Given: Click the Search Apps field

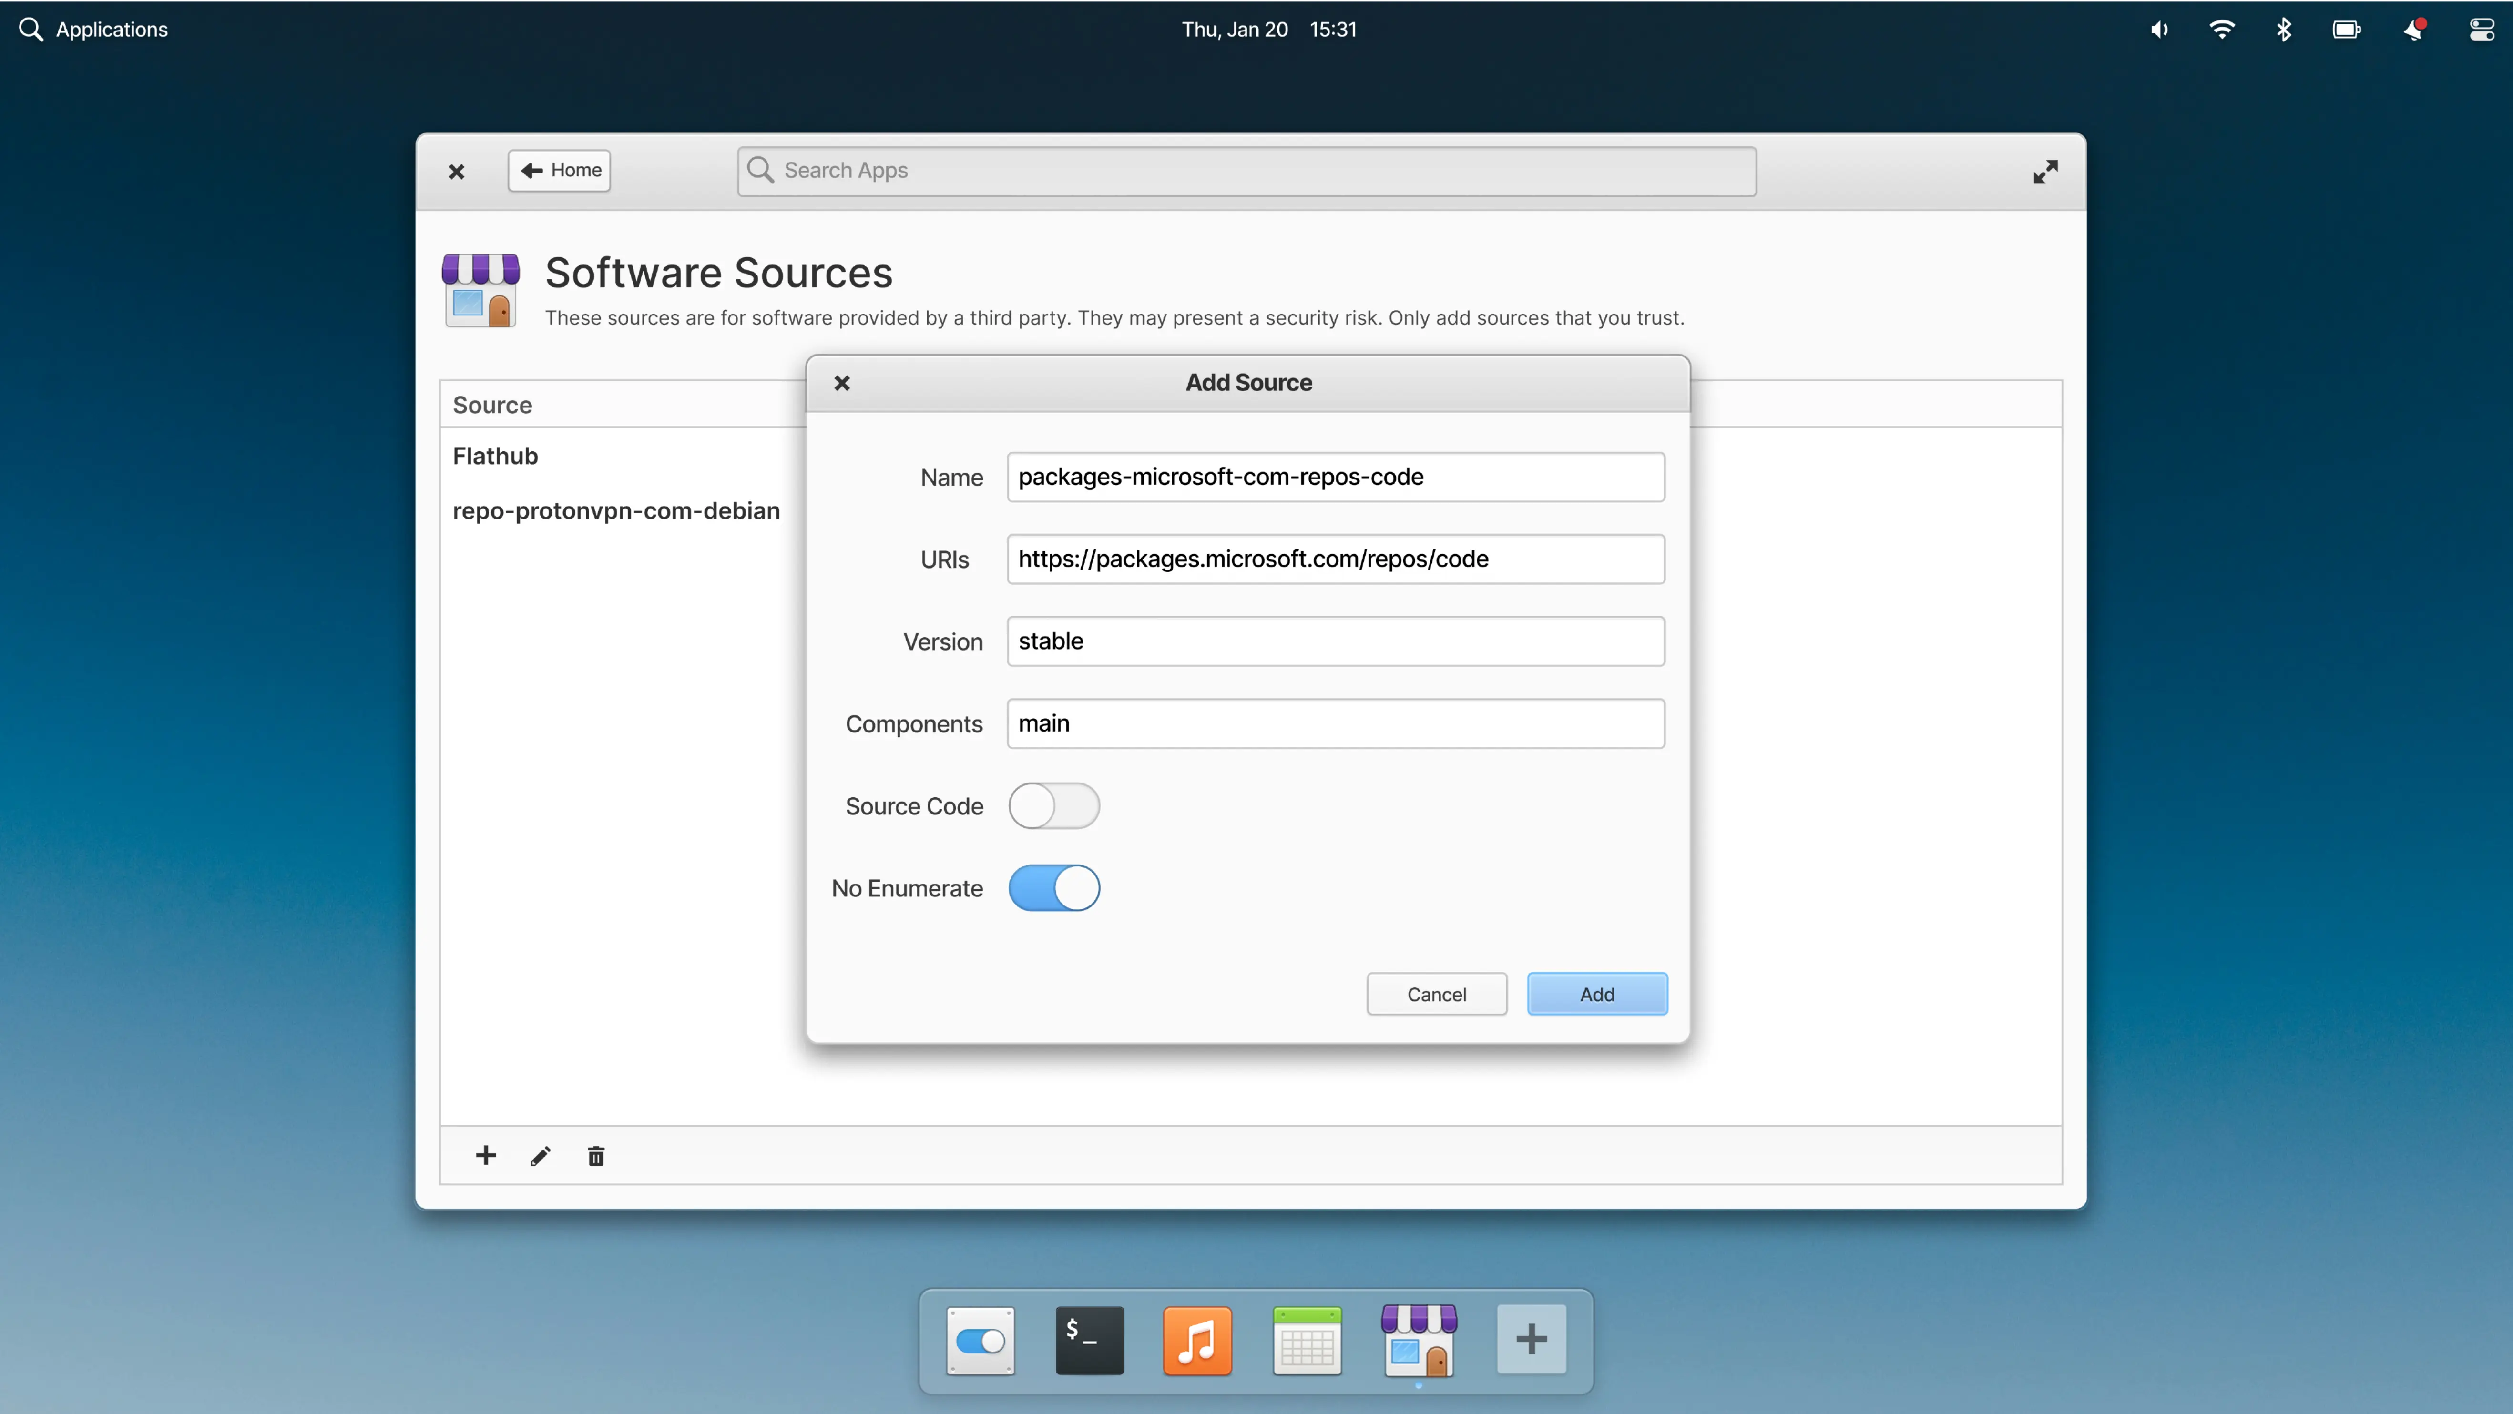Looking at the screenshot, I should 1247,171.
